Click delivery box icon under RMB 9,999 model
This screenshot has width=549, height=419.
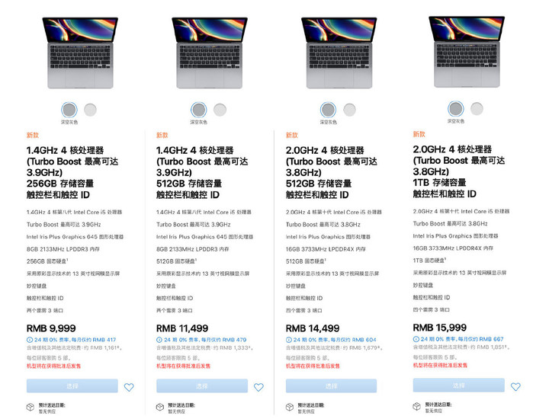click(30, 407)
